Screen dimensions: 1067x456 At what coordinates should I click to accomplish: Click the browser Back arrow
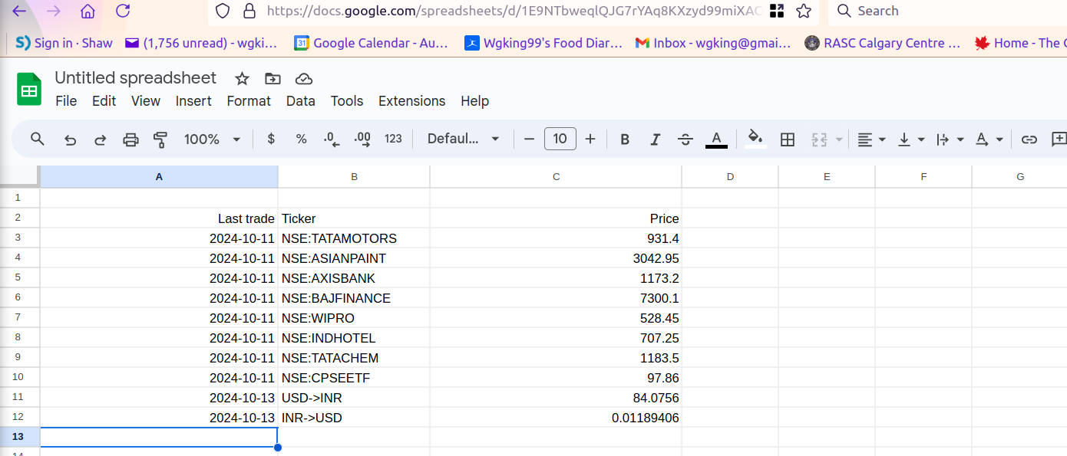click(x=20, y=11)
